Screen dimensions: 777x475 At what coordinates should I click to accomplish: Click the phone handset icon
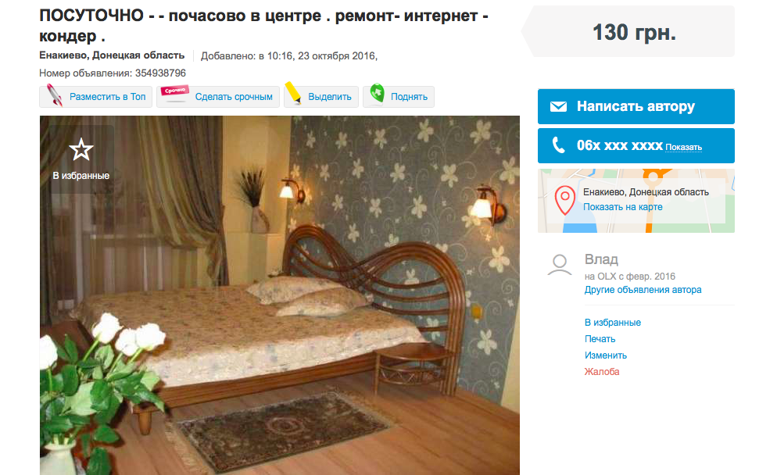(x=558, y=145)
